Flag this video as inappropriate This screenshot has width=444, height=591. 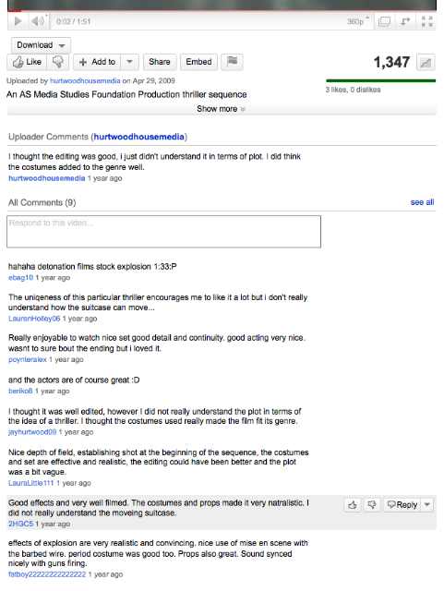[x=232, y=62]
